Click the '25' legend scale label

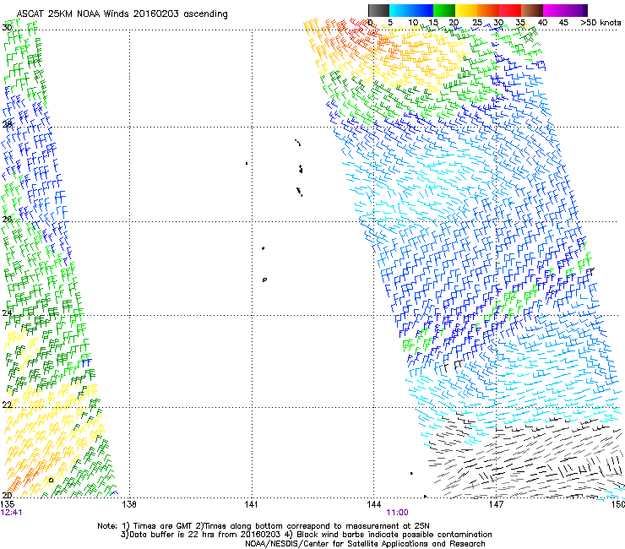point(476,23)
